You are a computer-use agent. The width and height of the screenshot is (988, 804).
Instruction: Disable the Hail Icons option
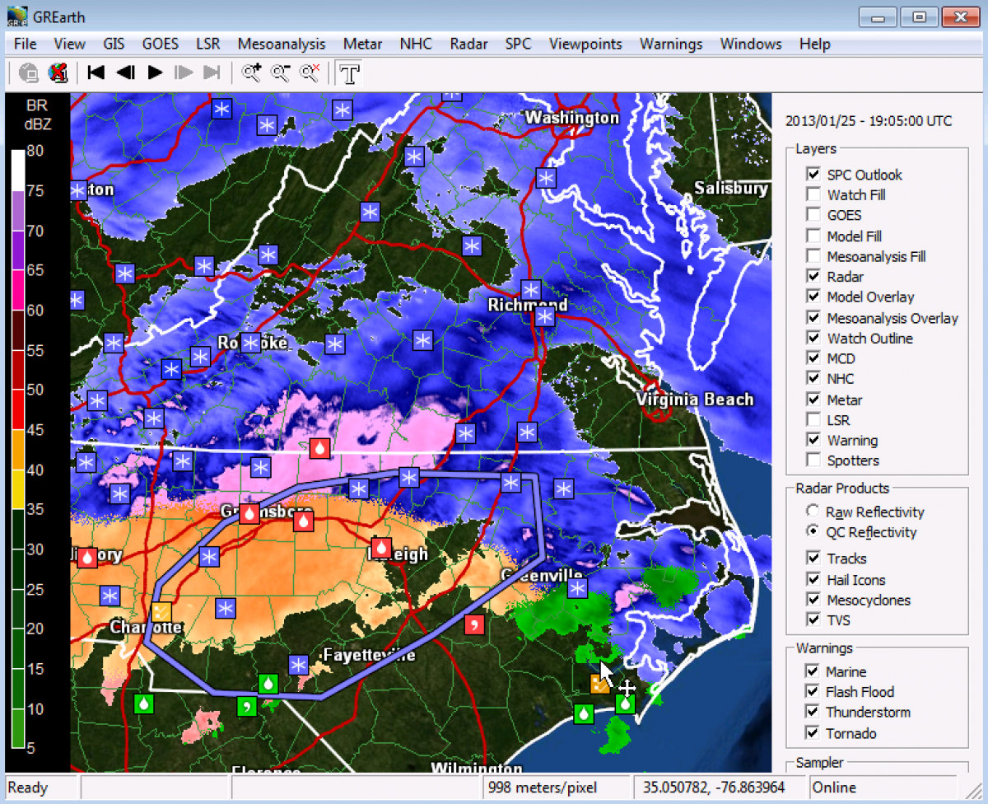point(813,580)
